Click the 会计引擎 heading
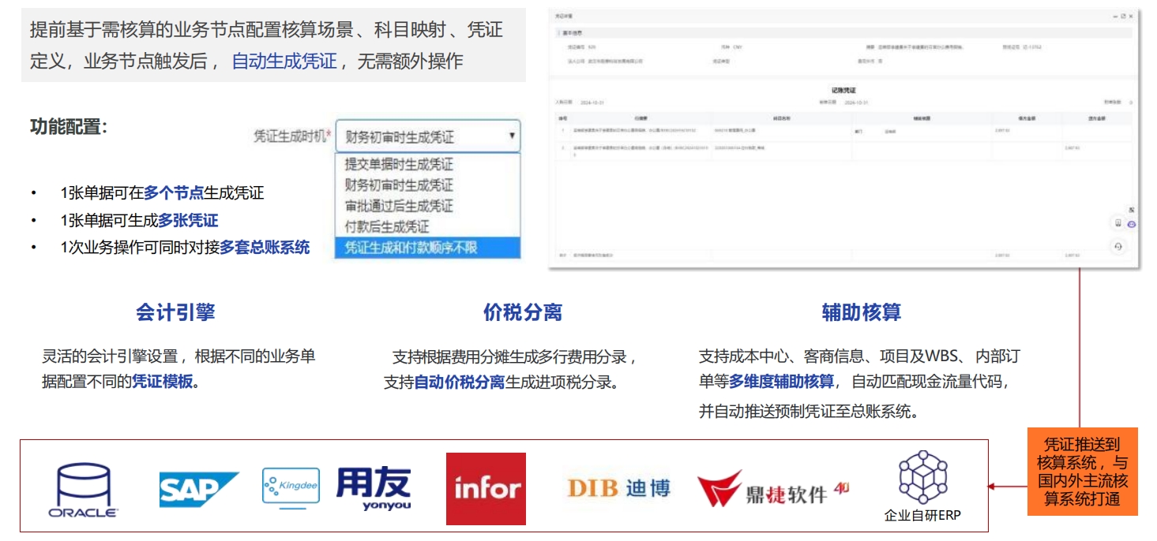This screenshot has height=541, width=1157. 175,312
